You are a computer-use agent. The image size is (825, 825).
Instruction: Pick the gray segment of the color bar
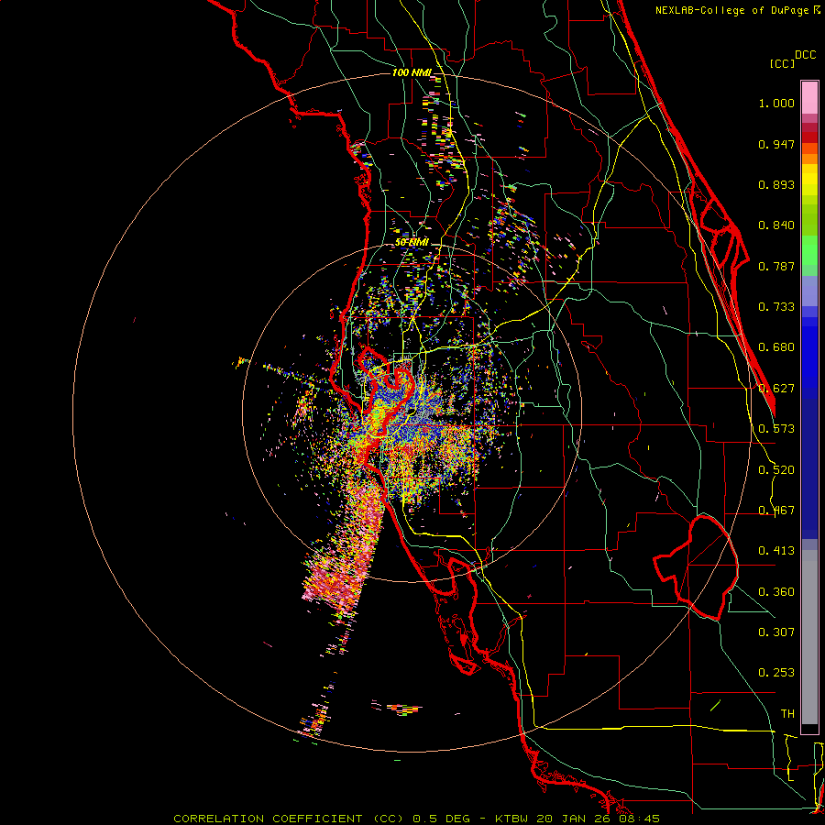click(809, 637)
